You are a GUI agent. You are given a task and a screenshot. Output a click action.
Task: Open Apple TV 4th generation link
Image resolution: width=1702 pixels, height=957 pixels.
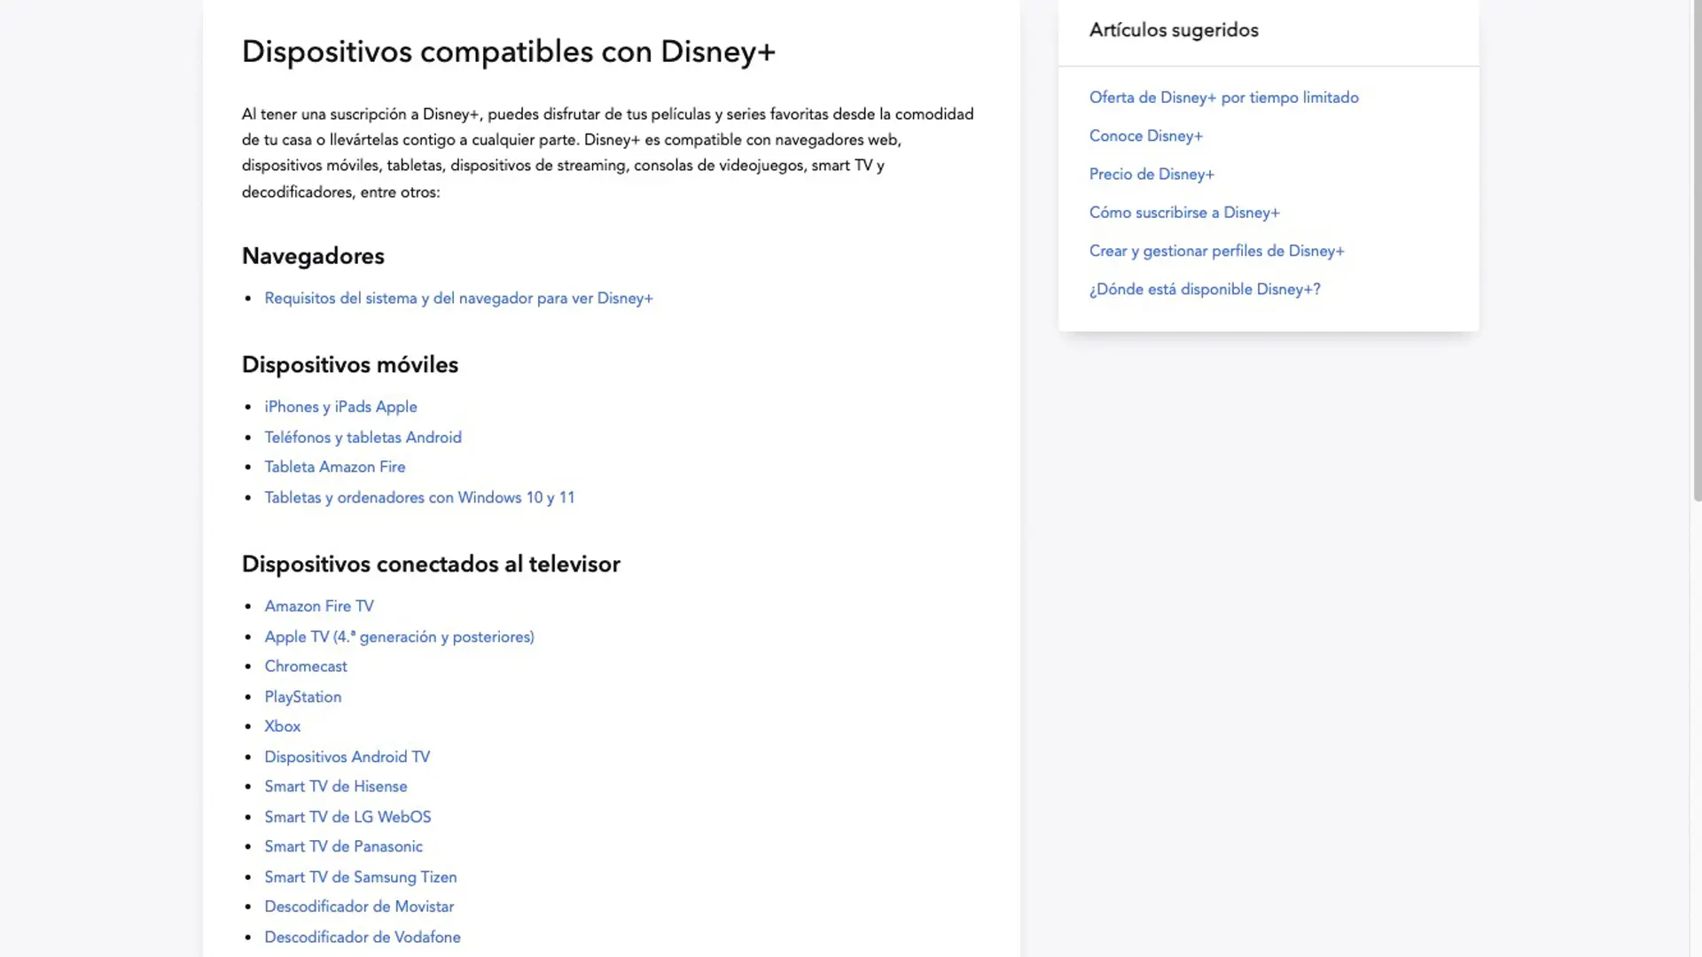[x=399, y=636]
